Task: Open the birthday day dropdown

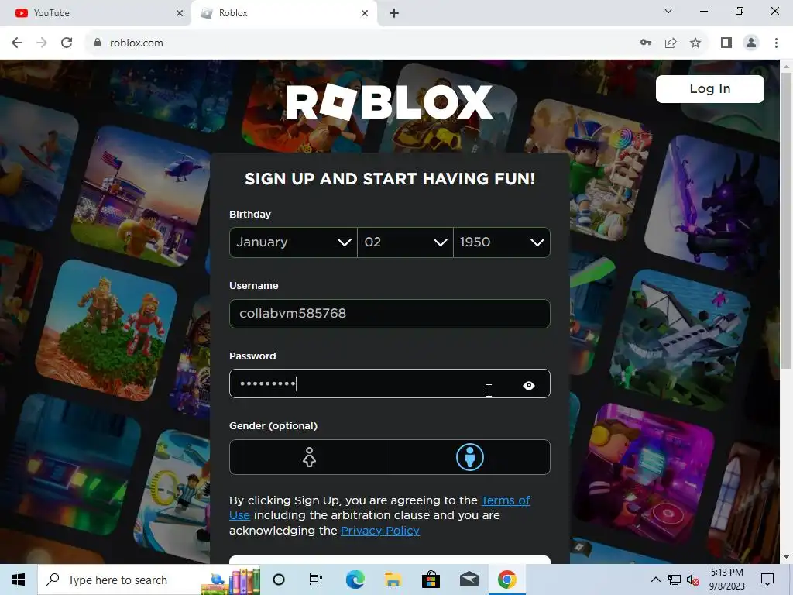Action: click(405, 242)
